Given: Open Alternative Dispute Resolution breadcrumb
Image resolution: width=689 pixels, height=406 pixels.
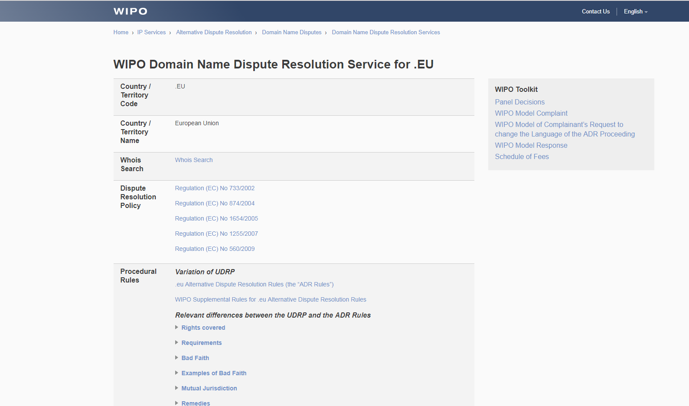Looking at the screenshot, I should click(x=214, y=32).
